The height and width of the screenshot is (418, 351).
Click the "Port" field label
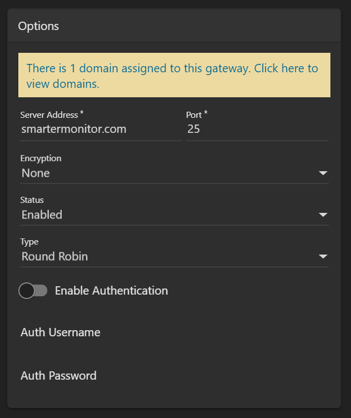(x=194, y=115)
